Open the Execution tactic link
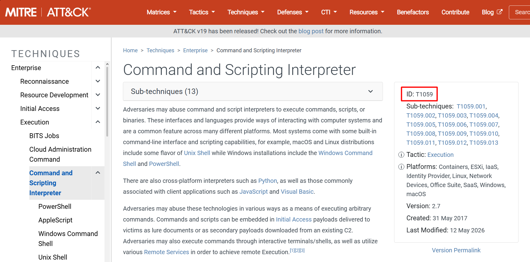The image size is (530, 262). [x=440, y=155]
